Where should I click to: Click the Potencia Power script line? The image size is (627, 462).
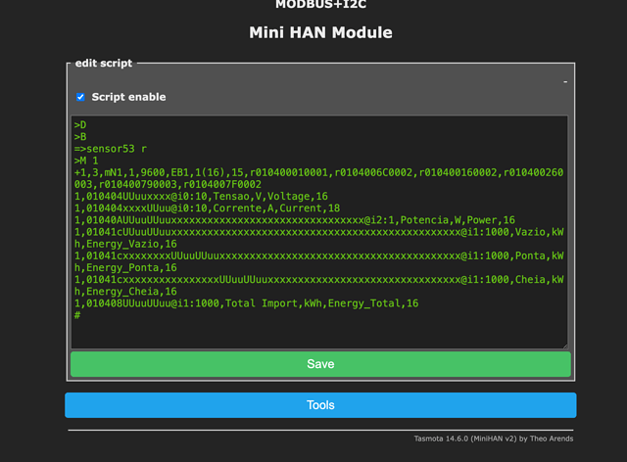click(294, 220)
